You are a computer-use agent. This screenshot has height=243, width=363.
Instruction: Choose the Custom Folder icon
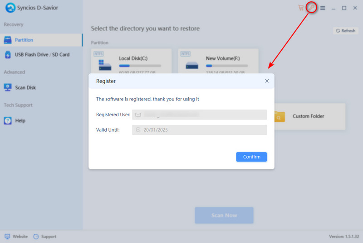pos(280,116)
